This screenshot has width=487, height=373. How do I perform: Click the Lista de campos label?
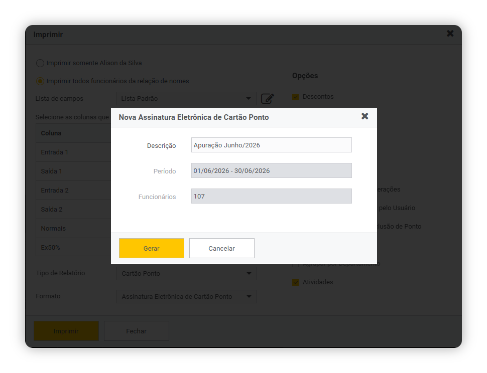point(59,99)
